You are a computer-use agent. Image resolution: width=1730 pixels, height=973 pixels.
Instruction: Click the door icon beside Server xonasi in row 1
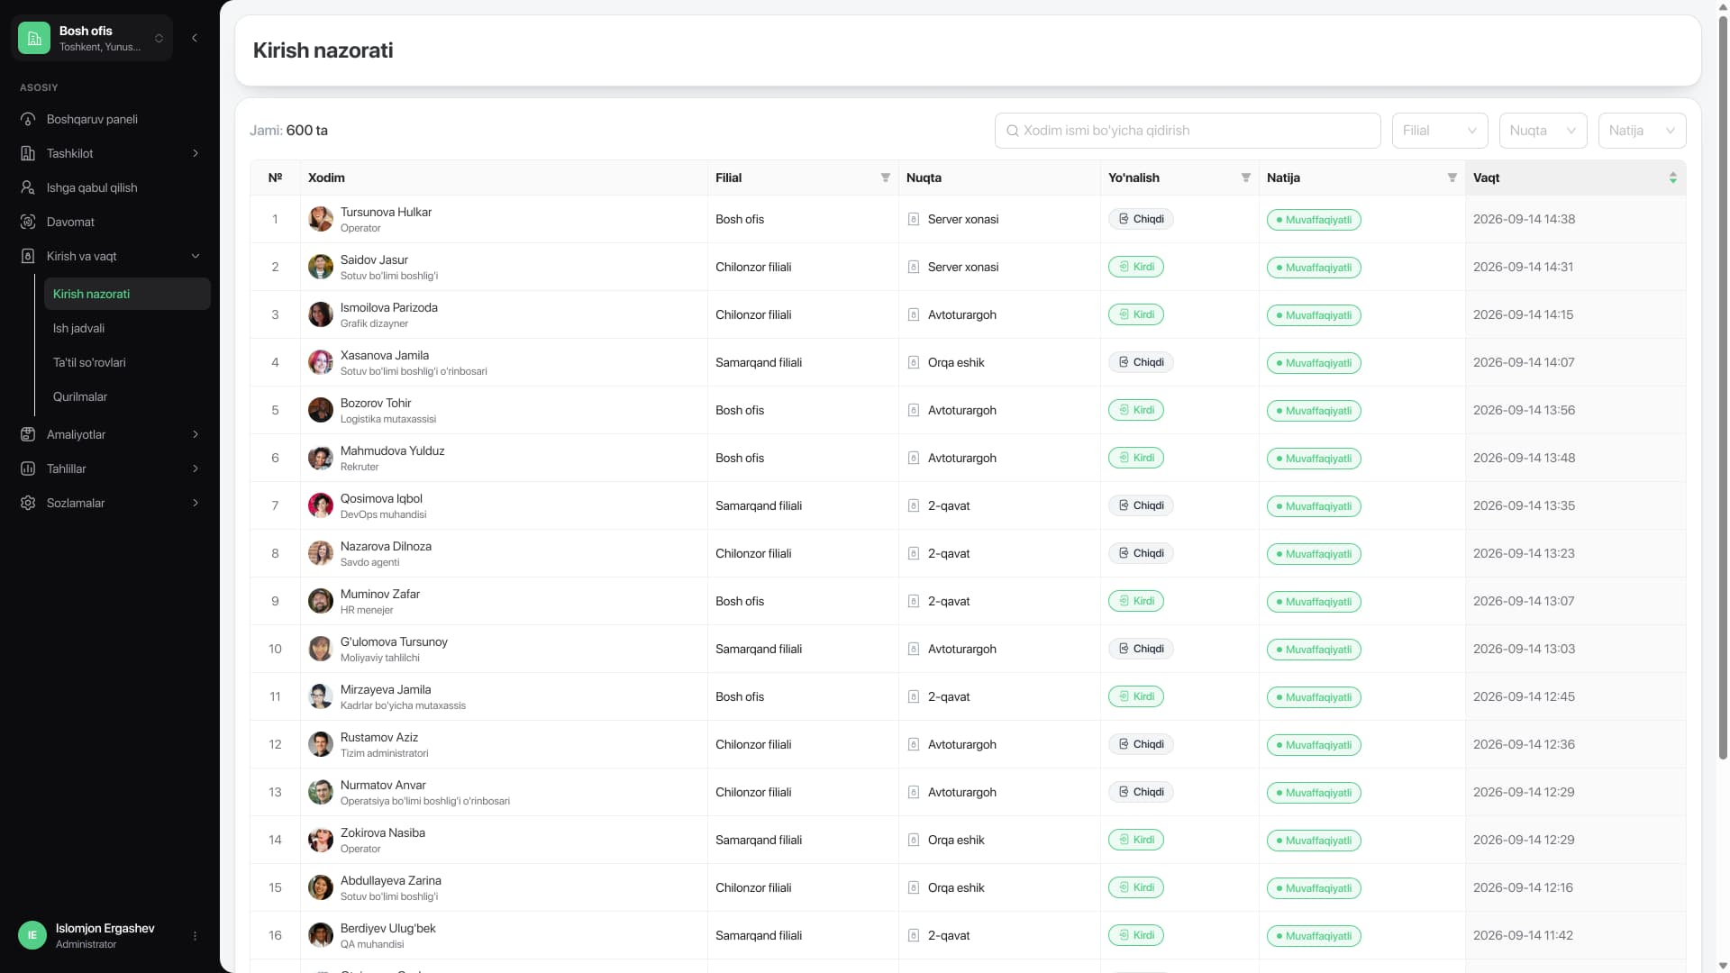pos(913,219)
